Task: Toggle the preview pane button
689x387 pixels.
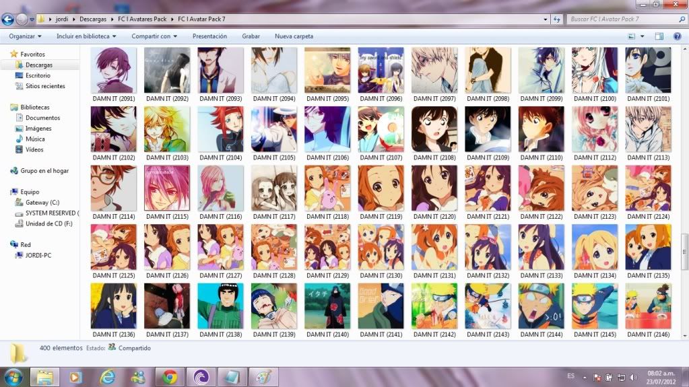Action: point(659,36)
